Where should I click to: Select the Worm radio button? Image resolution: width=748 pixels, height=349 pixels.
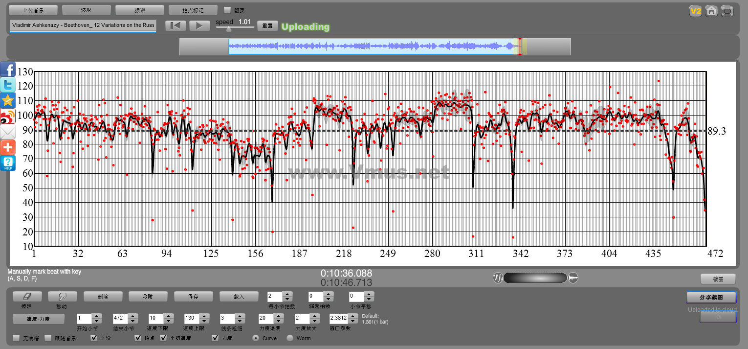(x=290, y=338)
